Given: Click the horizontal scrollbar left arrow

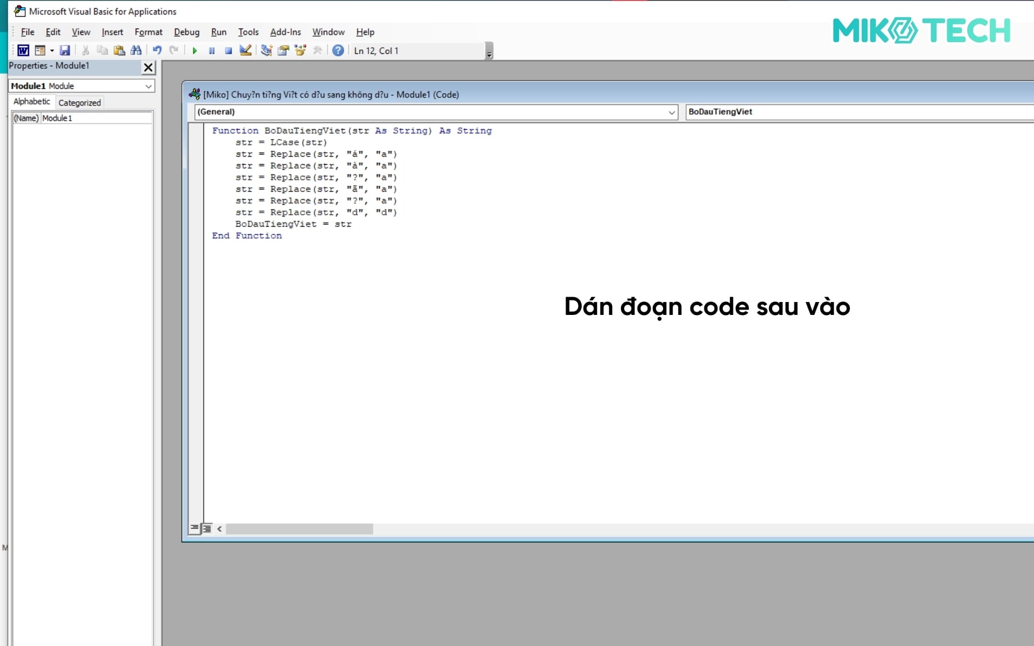Looking at the screenshot, I should (x=220, y=529).
